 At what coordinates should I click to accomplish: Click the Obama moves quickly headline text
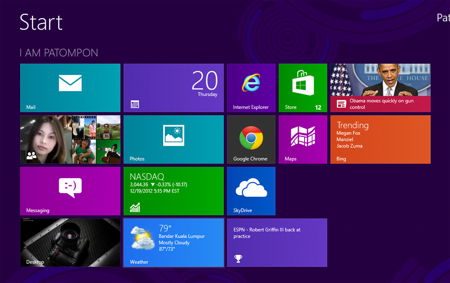pyautogui.click(x=382, y=104)
